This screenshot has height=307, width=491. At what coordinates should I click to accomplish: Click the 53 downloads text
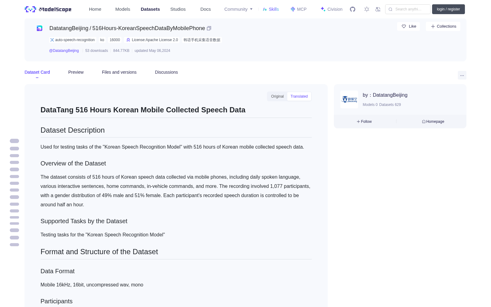click(x=97, y=51)
